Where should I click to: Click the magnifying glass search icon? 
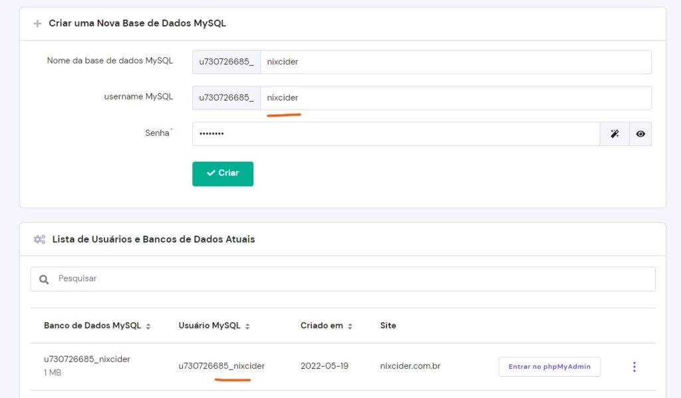point(44,280)
